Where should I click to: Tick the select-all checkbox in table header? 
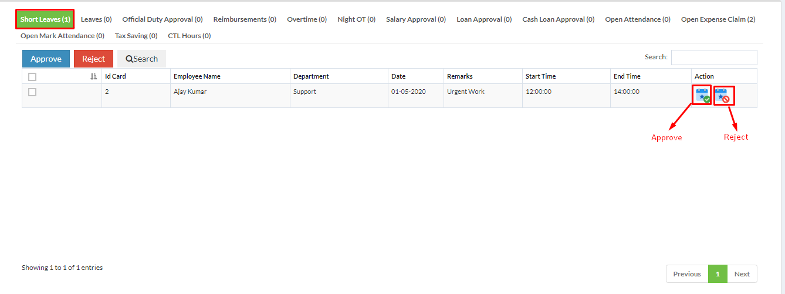pyautogui.click(x=32, y=77)
